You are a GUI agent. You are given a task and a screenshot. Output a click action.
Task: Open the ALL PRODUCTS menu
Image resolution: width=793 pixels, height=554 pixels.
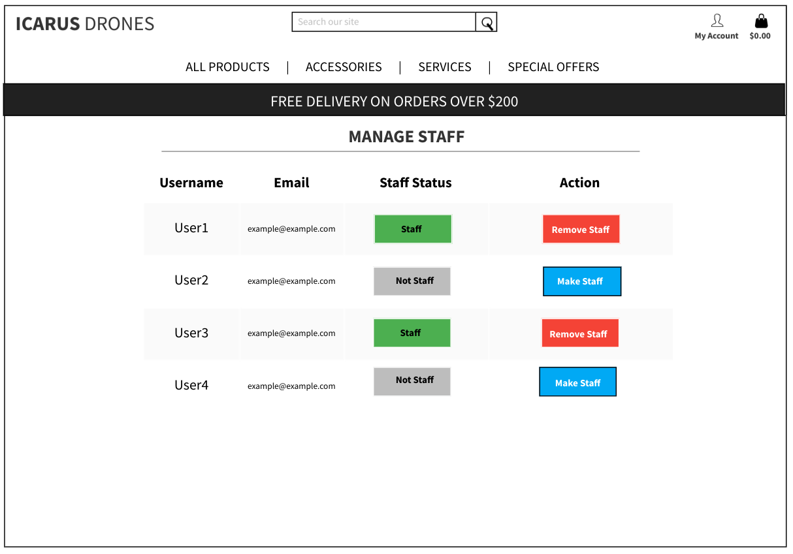(x=227, y=67)
